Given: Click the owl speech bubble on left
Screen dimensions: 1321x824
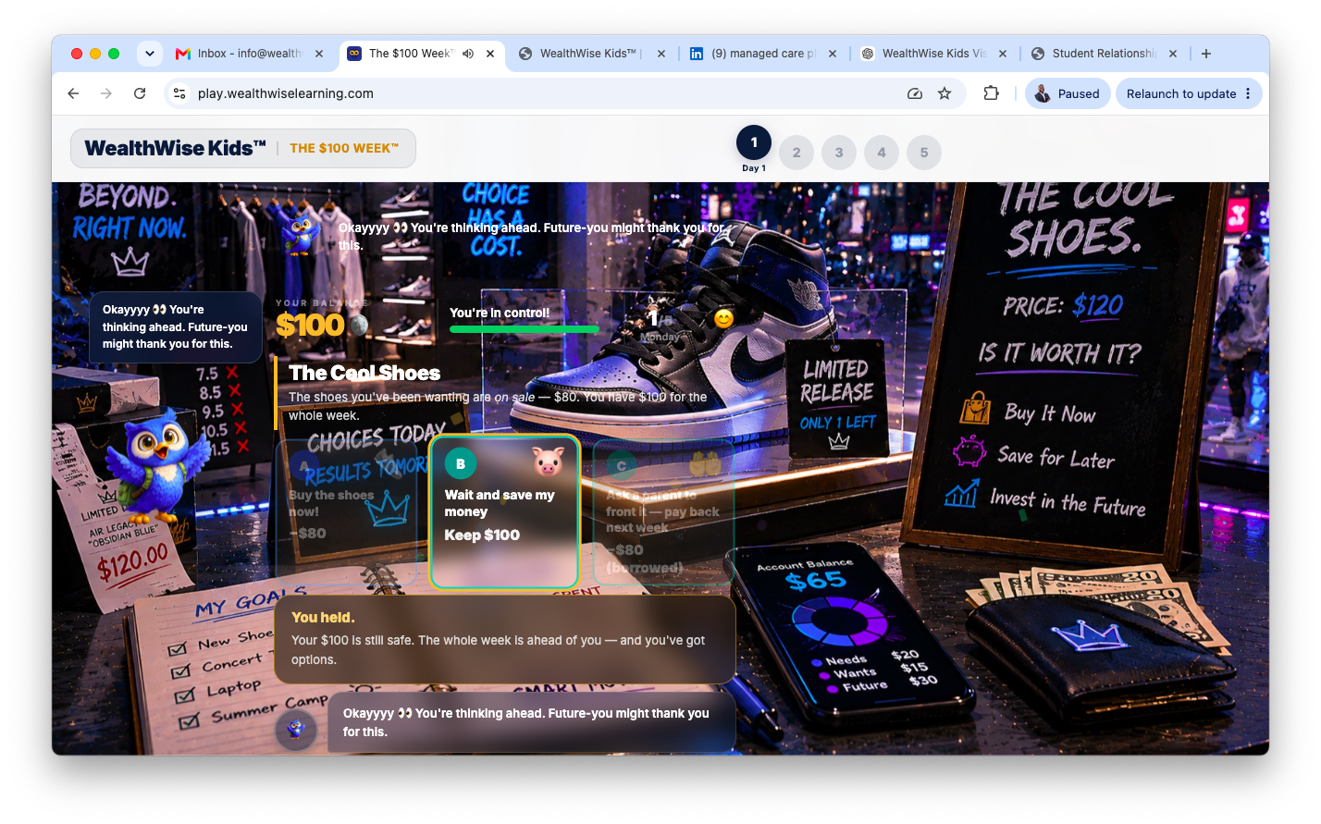Looking at the screenshot, I should tap(176, 326).
